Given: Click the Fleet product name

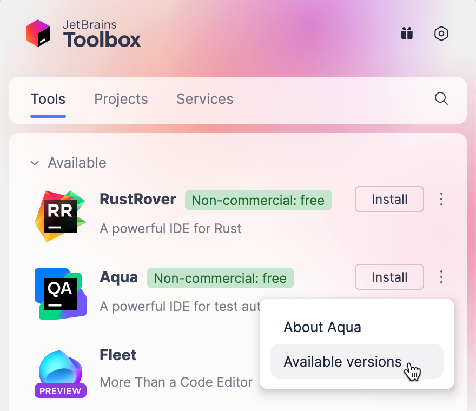Looking at the screenshot, I should [x=118, y=355].
